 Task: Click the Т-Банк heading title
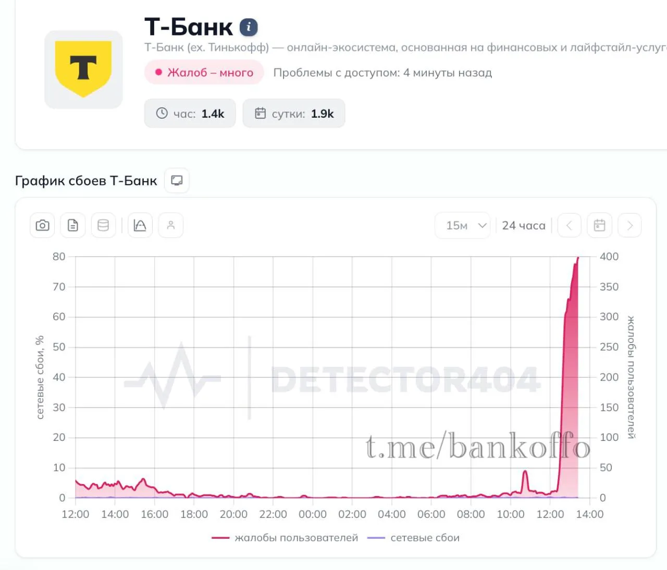tap(189, 27)
